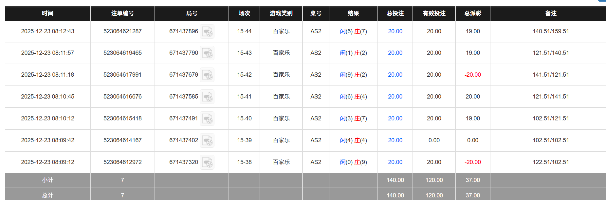The width and height of the screenshot is (606, 200).
Task: Open total bet link for bet 523064617991
Action: coord(395,75)
